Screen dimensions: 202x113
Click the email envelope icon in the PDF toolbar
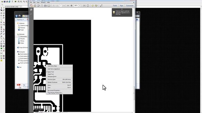pos(49,6)
